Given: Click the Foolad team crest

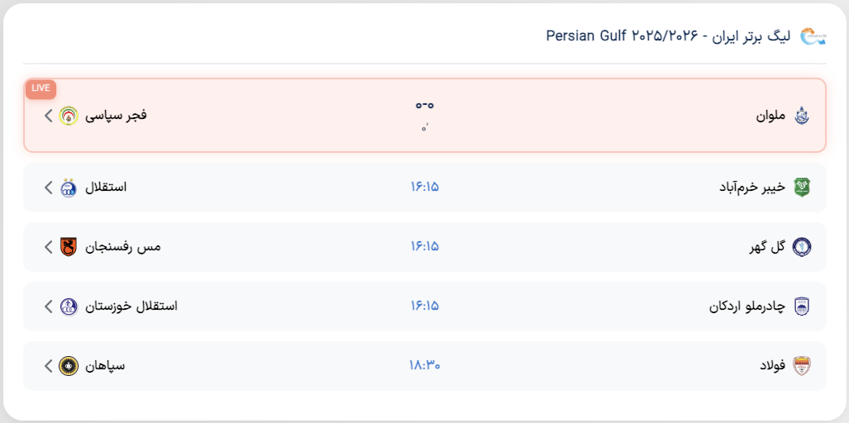Looking at the screenshot, I should coord(802,365).
